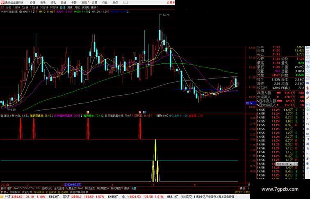Click the orange marker icon below the chart
The height and width of the screenshot is (199, 310).
[x=88, y=112]
